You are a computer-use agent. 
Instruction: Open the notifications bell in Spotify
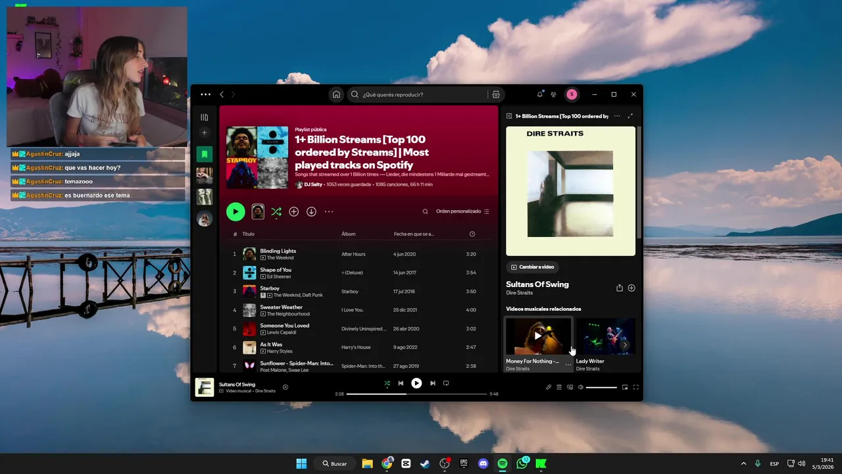pyautogui.click(x=540, y=94)
